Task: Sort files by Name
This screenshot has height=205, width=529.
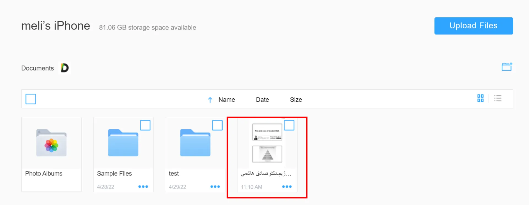Action: [x=226, y=100]
